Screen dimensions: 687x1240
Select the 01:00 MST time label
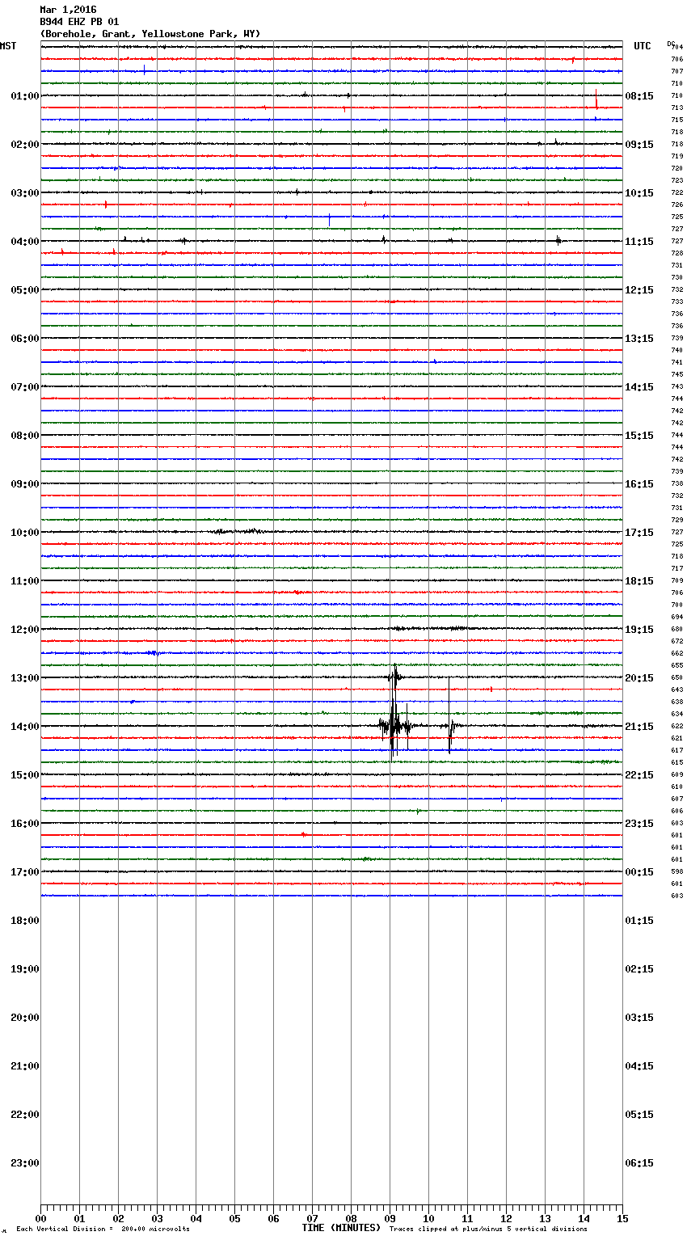coord(25,96)
